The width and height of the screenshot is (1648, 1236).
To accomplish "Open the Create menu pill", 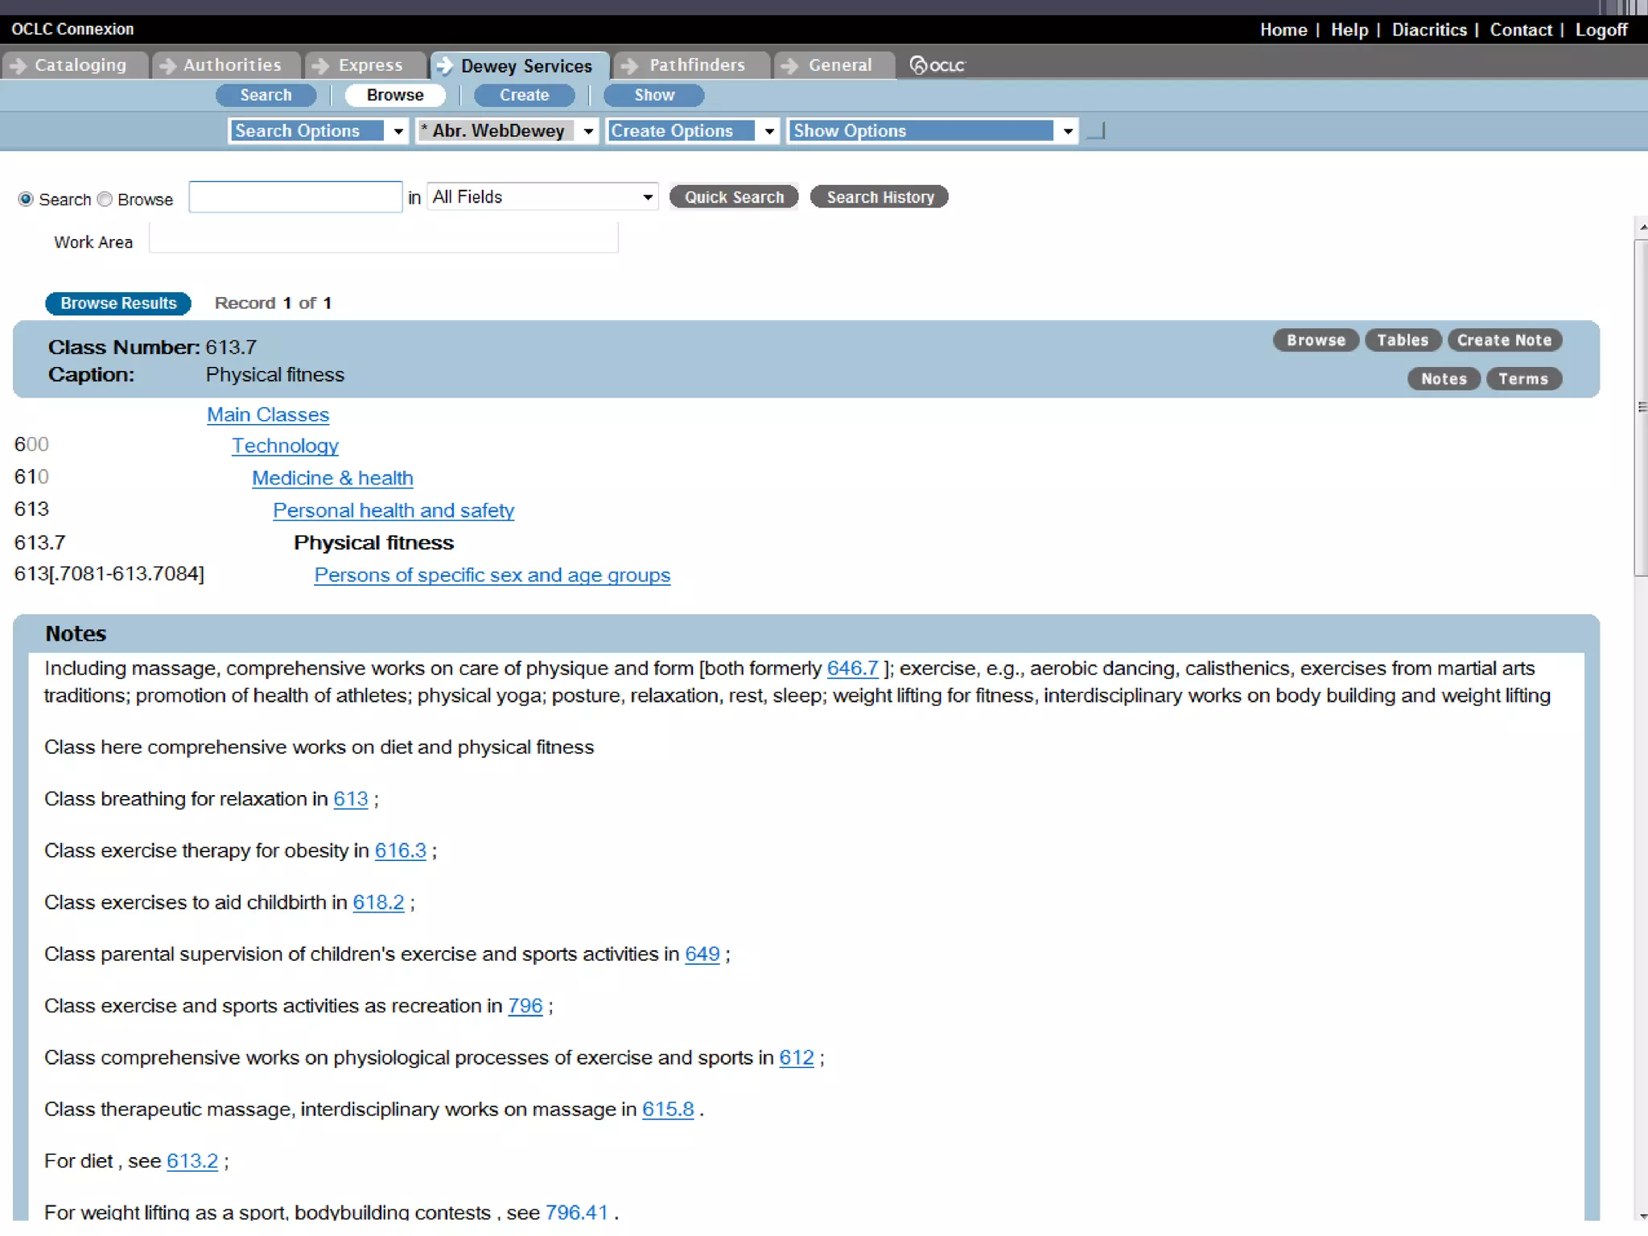I will coord(524,95).
